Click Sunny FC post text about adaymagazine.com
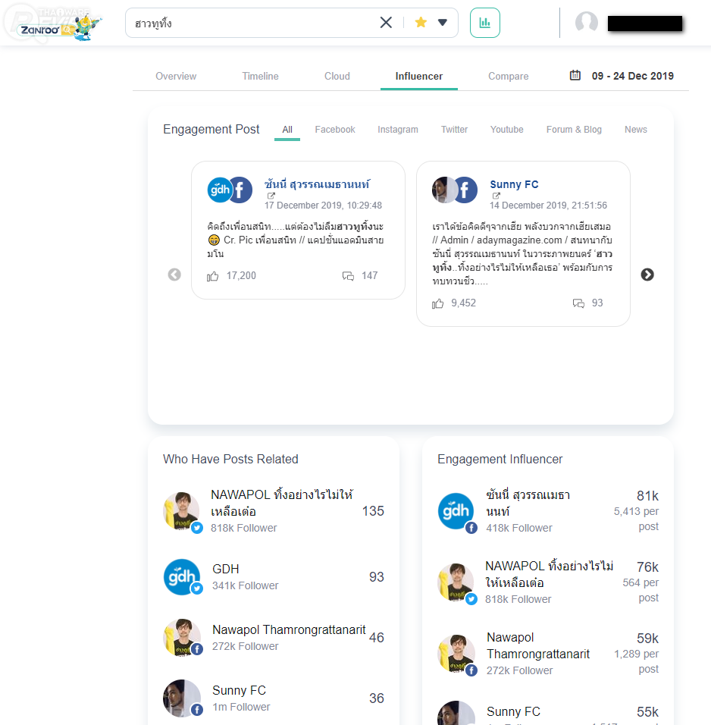The image size is (711, 725). [522, 254]
